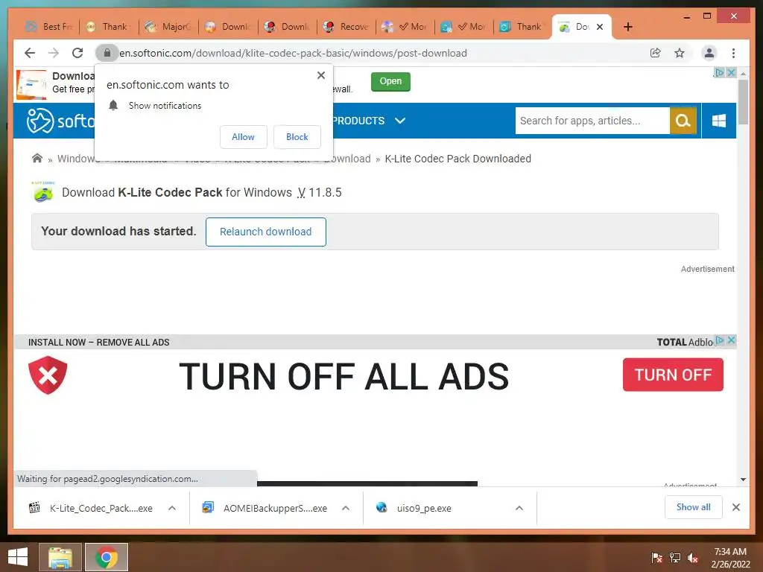Go back to the previous page
763x572 pixels.
[30, 53]
